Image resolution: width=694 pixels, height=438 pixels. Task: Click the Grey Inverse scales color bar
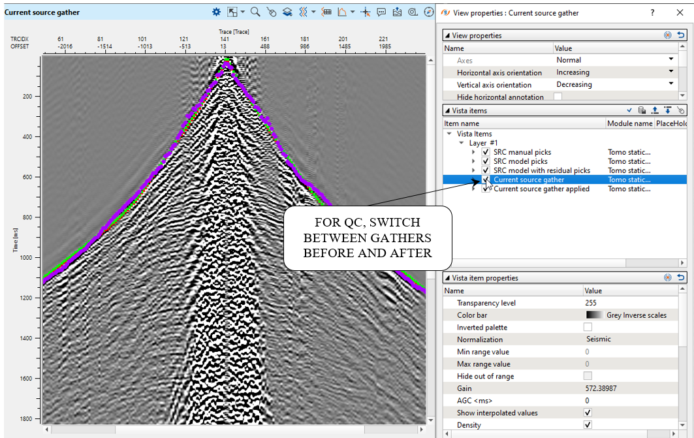(627, 315)
